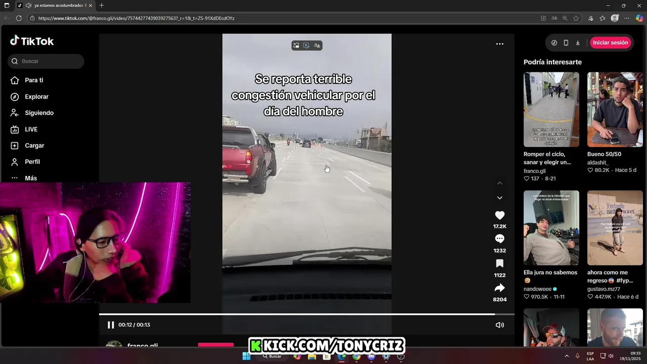Open ahora como me regreso thumbnail
The height and width of the screenshot is (364, 647).
pyautogui.click(x=615, y=227)
